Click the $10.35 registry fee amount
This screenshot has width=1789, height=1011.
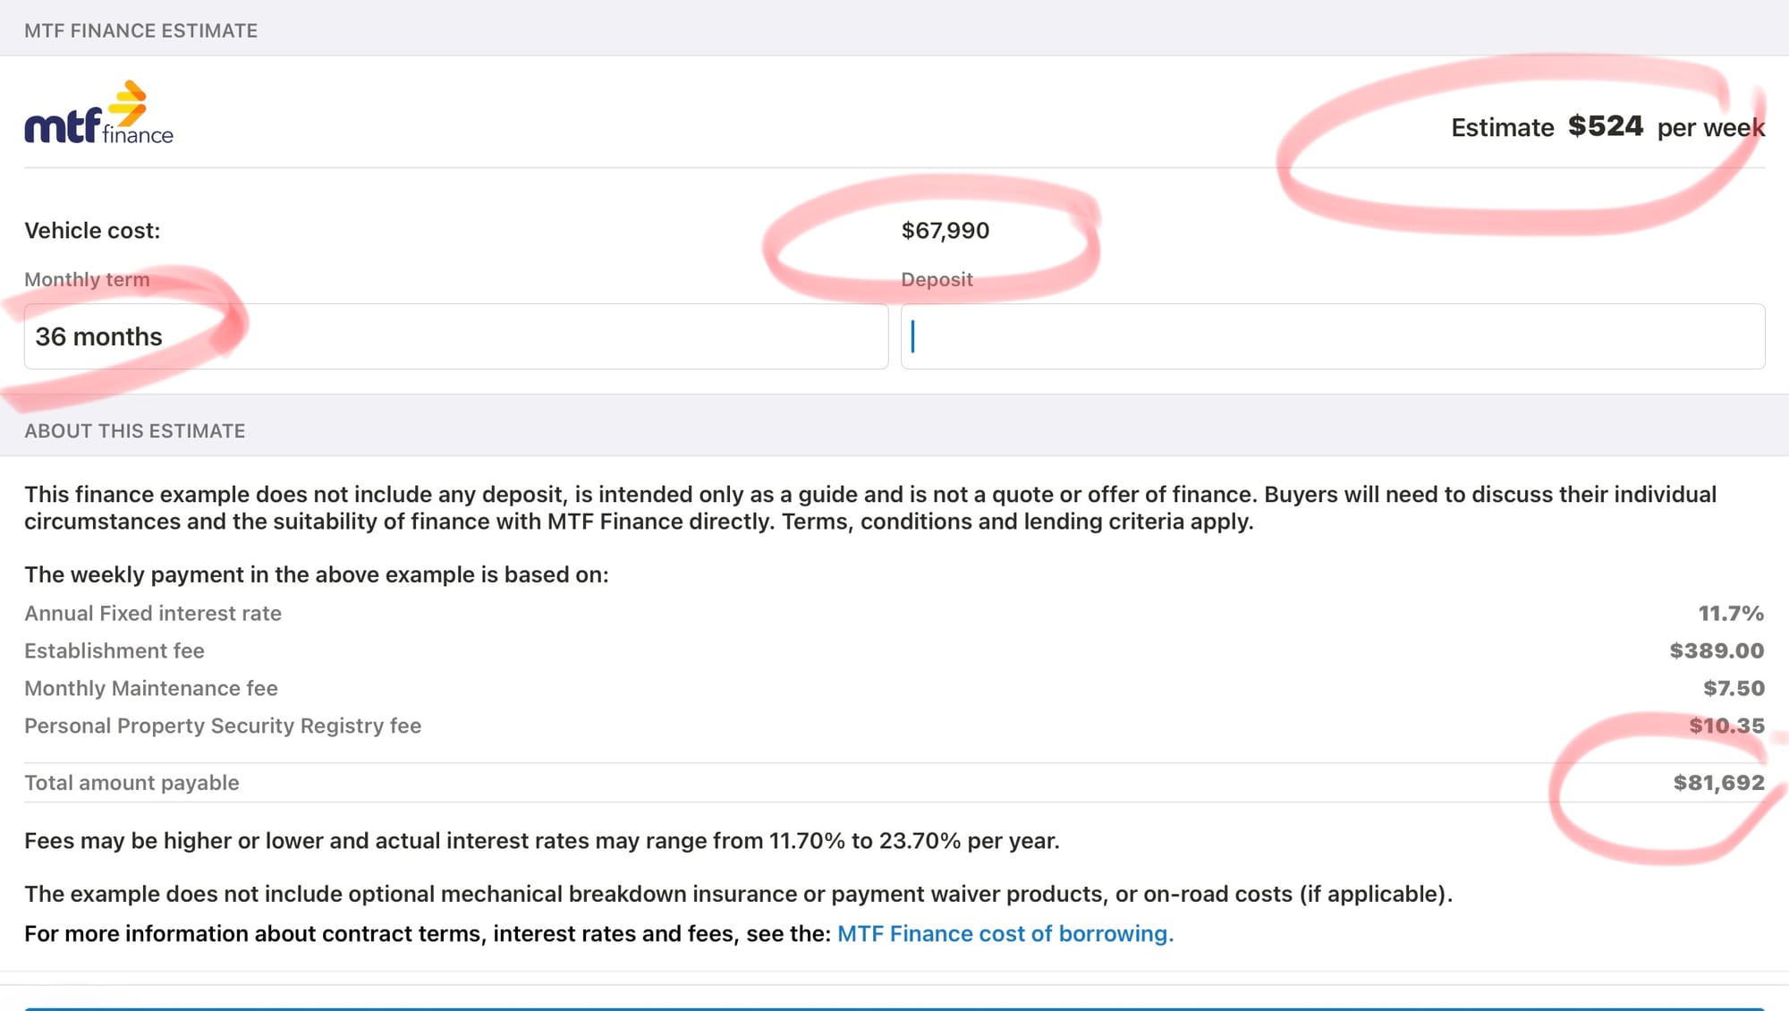point(1725,726)
